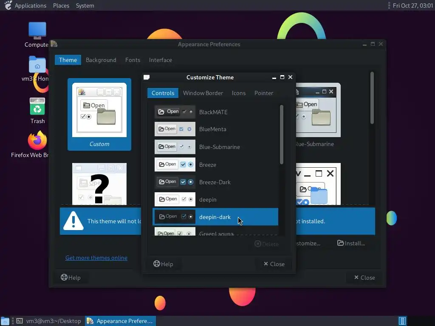
Task: Click the MATE logo in top panel
Action: [x=8, y=5]
